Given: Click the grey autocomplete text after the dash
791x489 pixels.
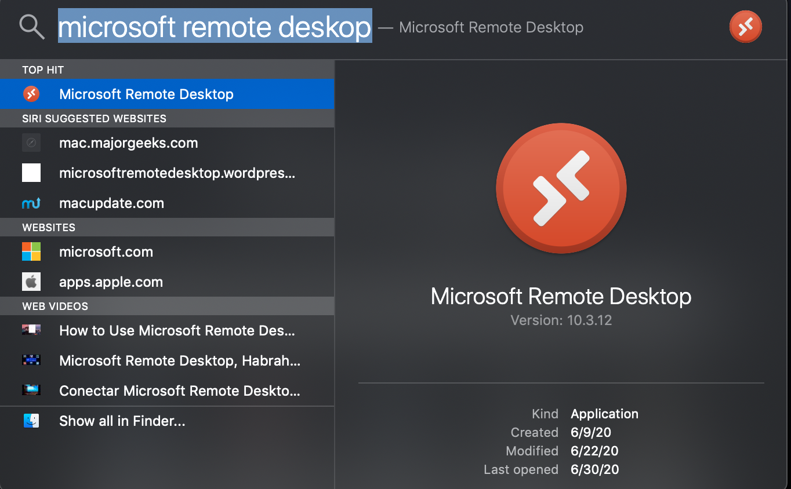Looking at the screenshot, I should [491, 27].
